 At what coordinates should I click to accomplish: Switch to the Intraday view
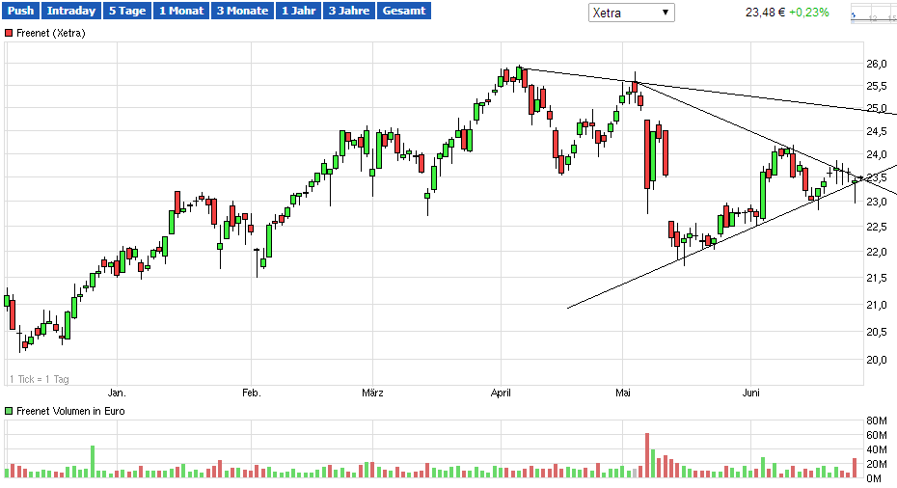[71, 12]
